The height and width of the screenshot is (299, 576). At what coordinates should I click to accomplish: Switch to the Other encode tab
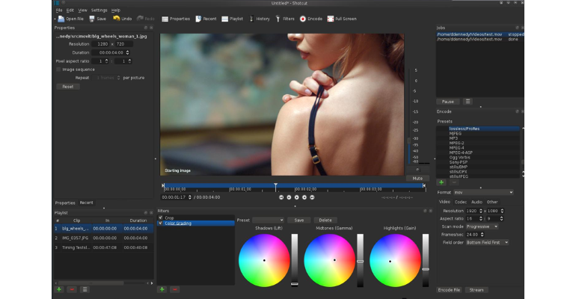[x=492, y=202]
